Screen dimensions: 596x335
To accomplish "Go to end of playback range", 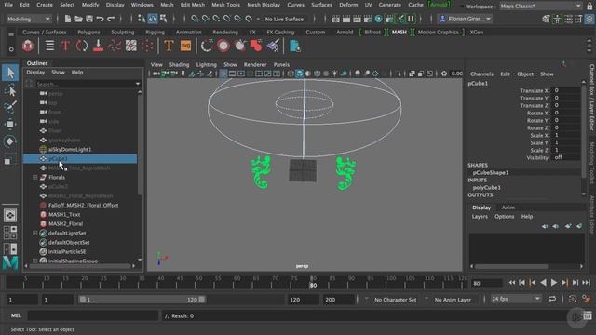I will pyautogui.click(x=587, y=282).
